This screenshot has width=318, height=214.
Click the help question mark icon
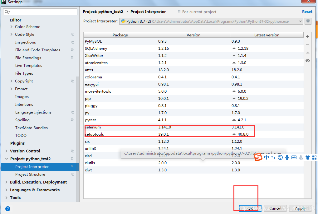[x=8, y=208]
